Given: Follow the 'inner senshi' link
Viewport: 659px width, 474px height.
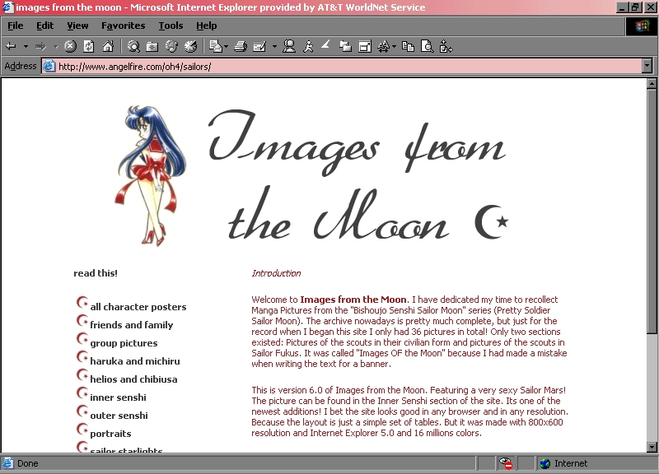Looking at the screenshot, I should 119,397.
